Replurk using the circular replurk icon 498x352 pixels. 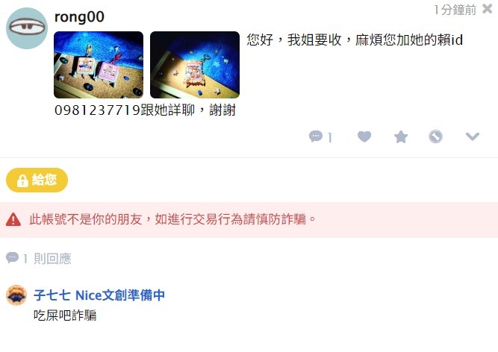point(435,136)
